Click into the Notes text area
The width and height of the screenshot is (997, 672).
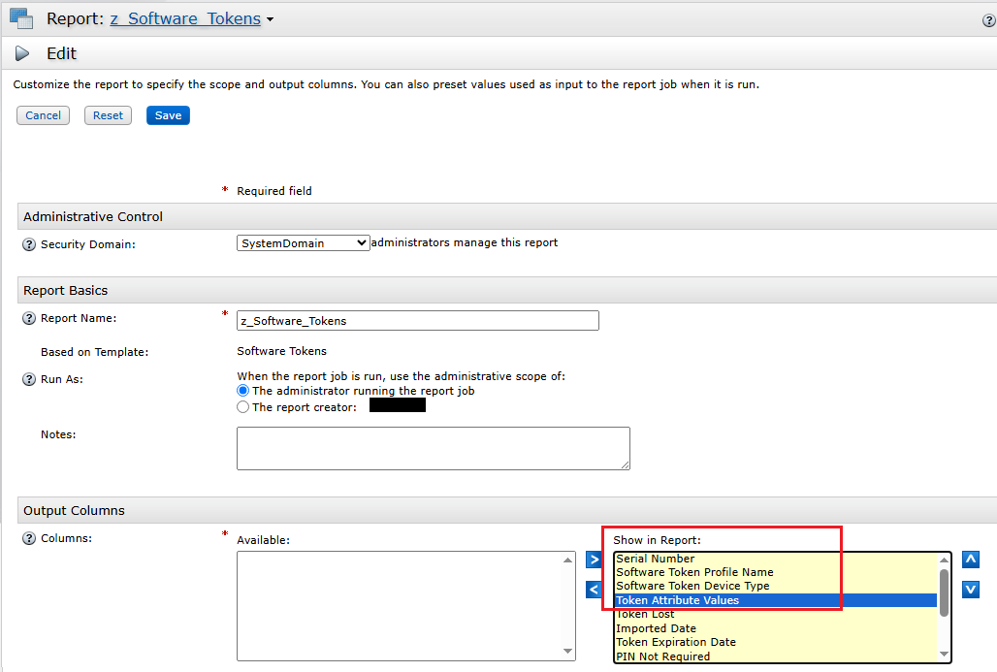pos(434,449)
